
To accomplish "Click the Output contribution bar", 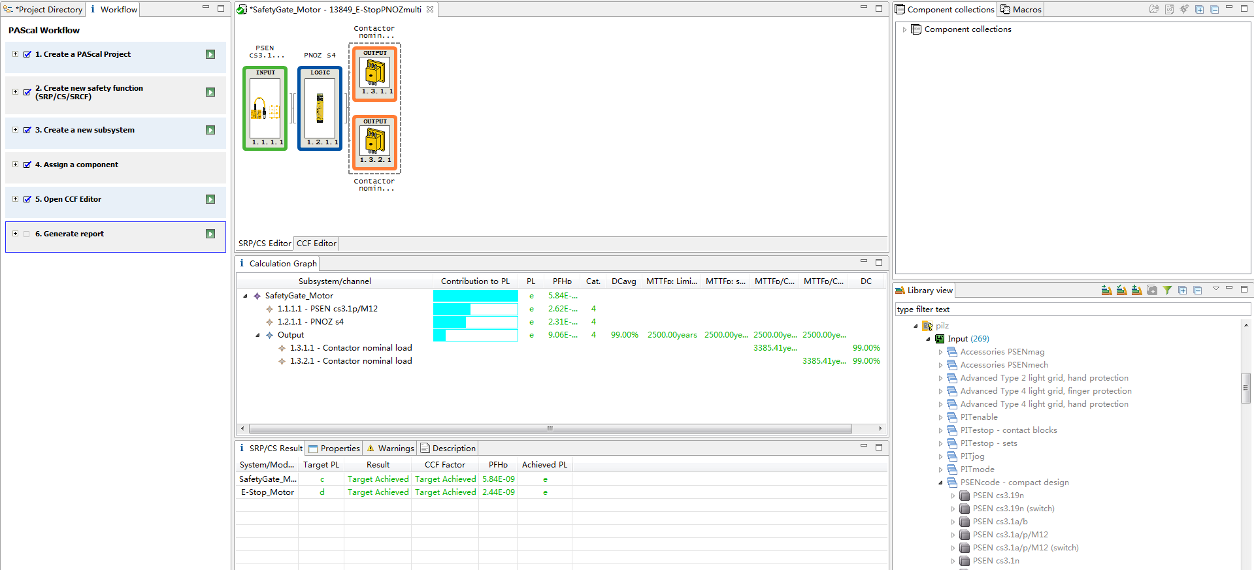I will tap(476, 335).
